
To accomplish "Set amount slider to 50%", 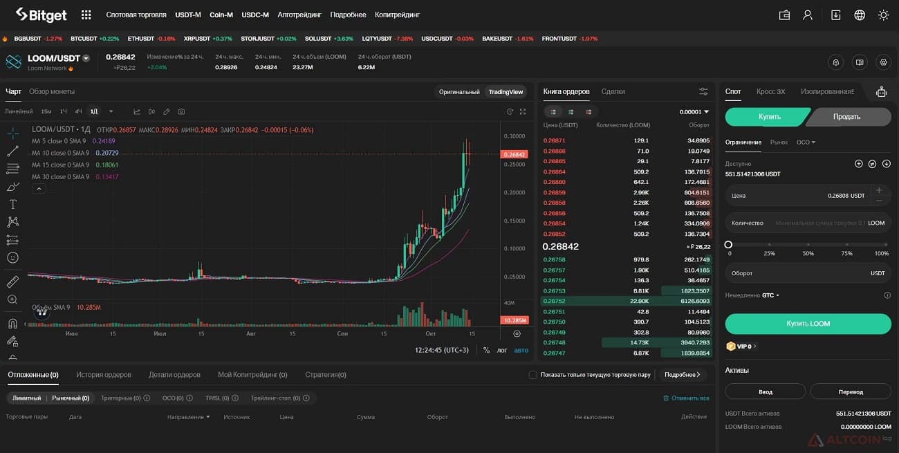I will click(x=808, y=245).
